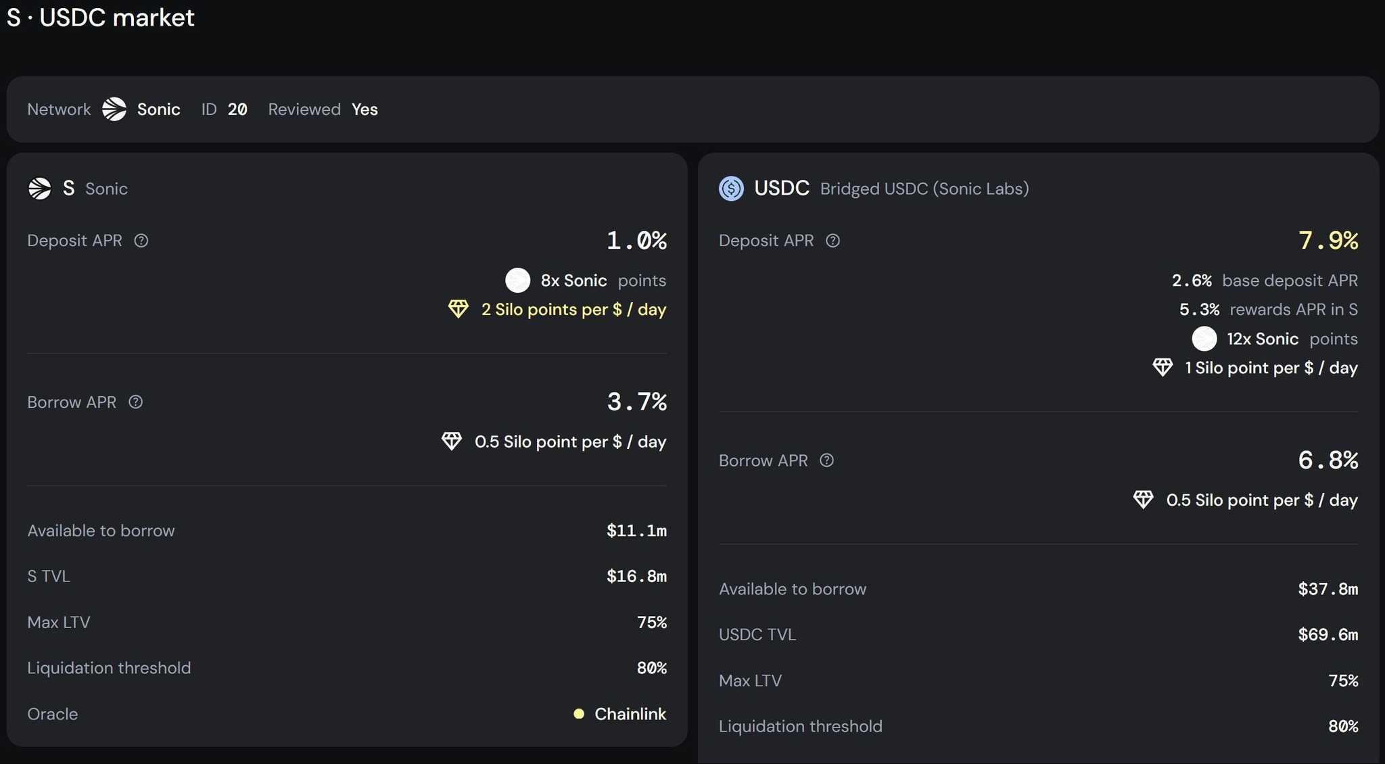The width and height of the screenshot is (1385, 764).
Task: Click the 12x Sonic points circle icon
Action: tap(1204, 339)
